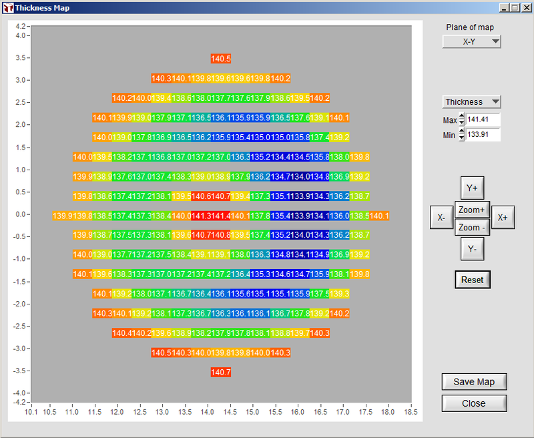This screenshot has width=534, height=438.
Task: Click the single 140.5 cell in the top row
Action: tap(221, 59)
